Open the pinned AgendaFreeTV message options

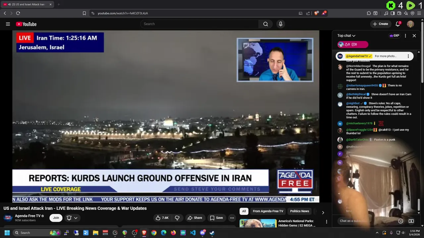(408, 56)
